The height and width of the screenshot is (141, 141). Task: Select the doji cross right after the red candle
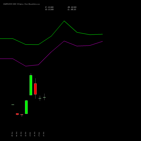pyautogui.click(x=40, y=98)
